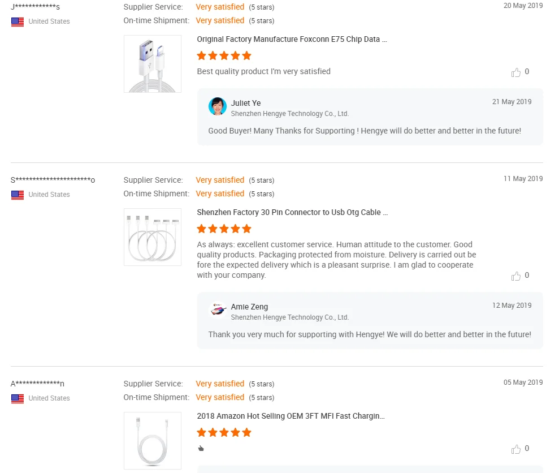Click Juliet Ye's profile avatar
Viewport: 559px width, 473px height.
[x=218, y=106]
